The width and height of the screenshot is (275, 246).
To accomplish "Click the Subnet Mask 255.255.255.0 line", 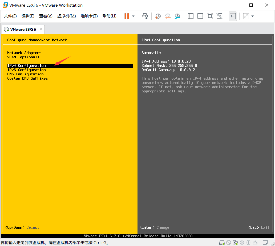I will click(169, 65).
